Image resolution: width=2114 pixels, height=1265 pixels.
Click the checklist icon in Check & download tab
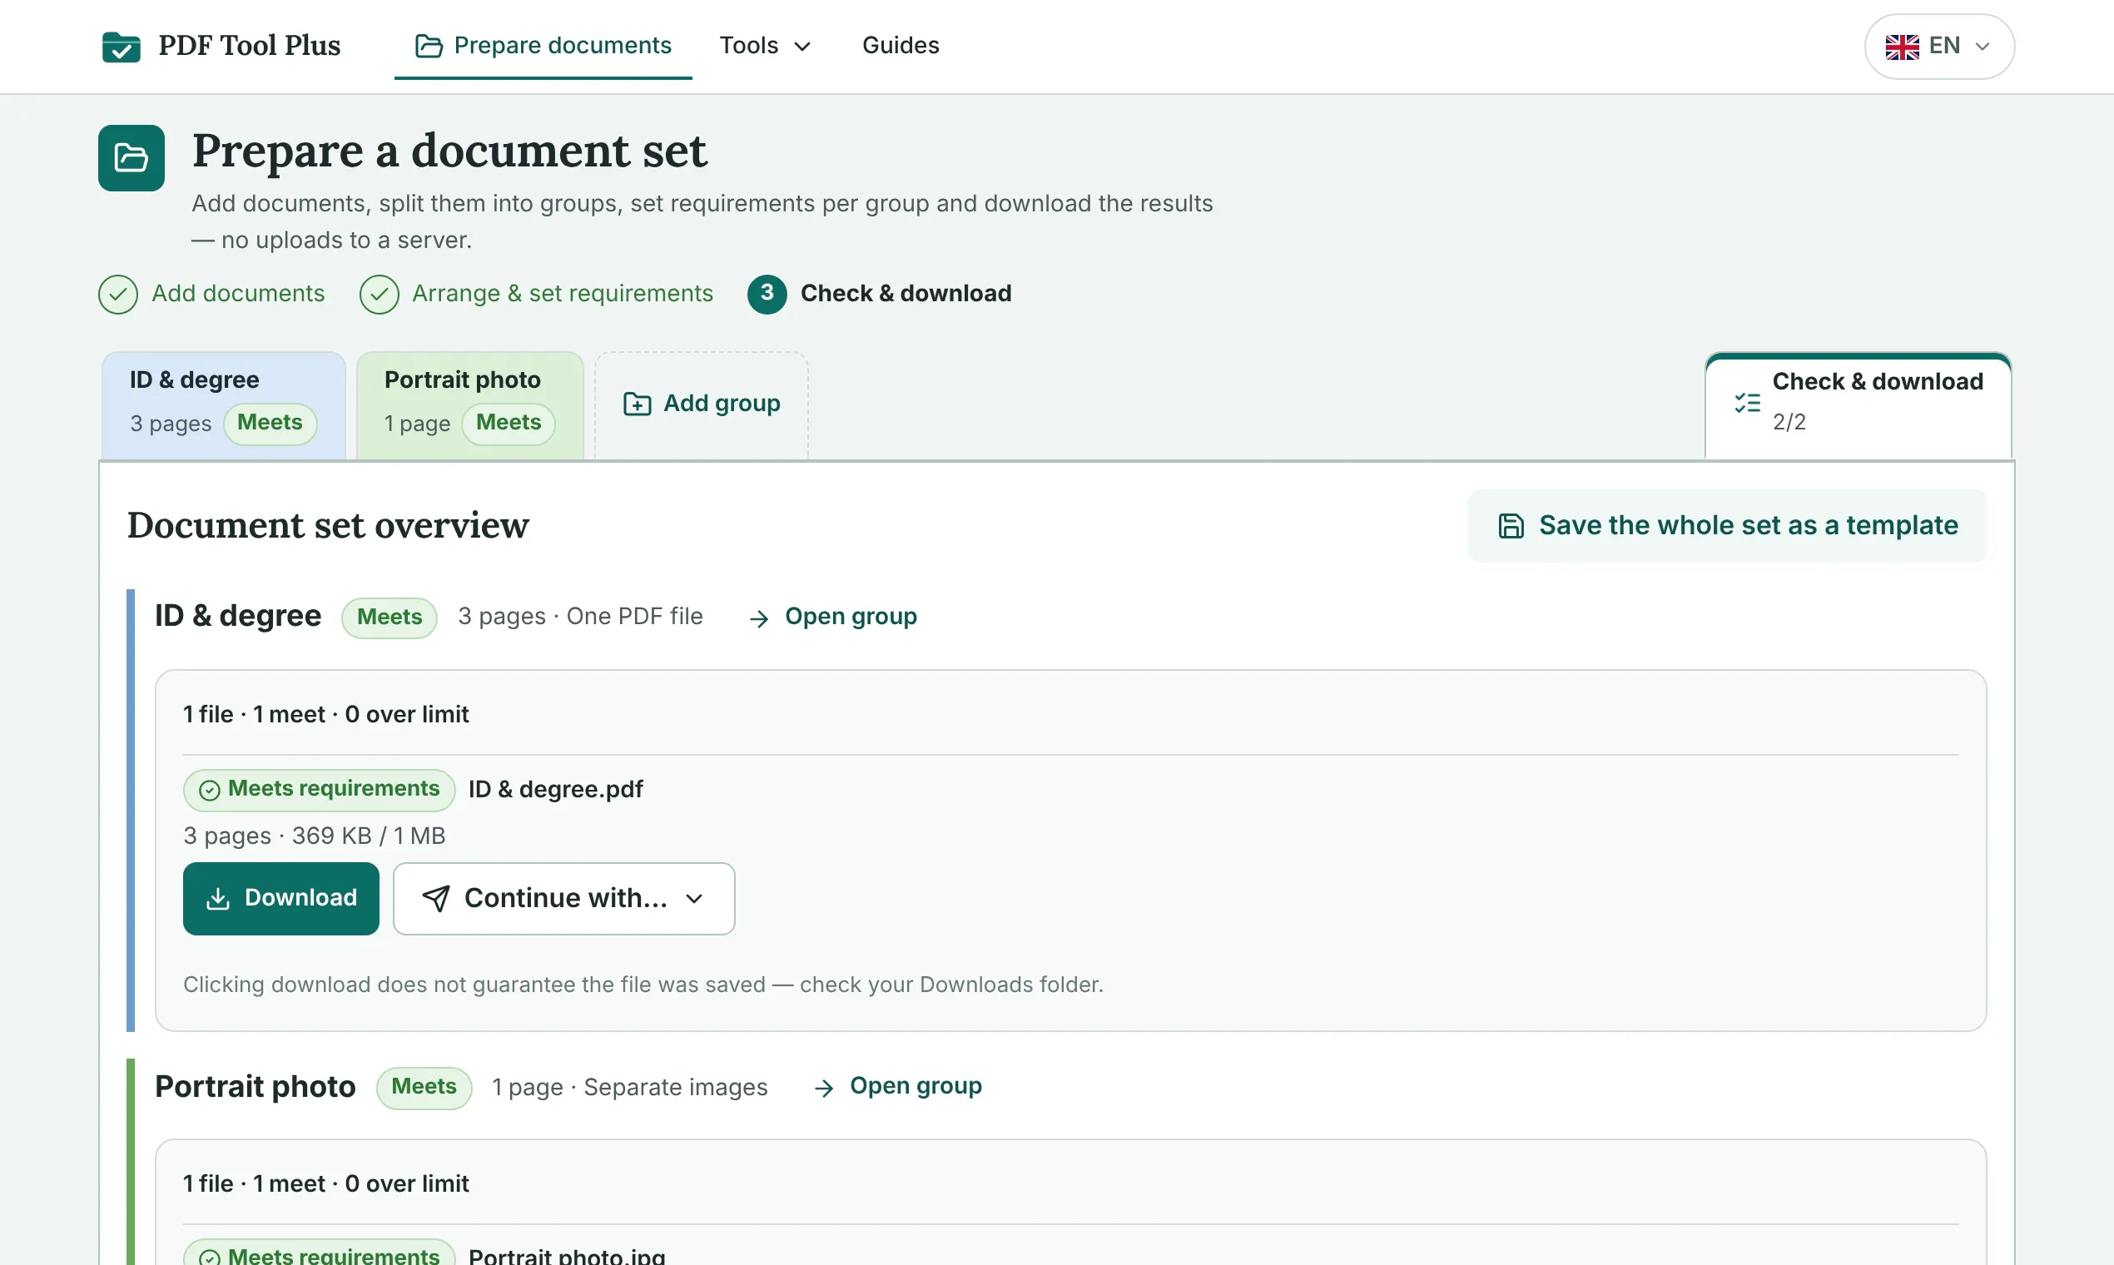click(x=1748, y=402)
